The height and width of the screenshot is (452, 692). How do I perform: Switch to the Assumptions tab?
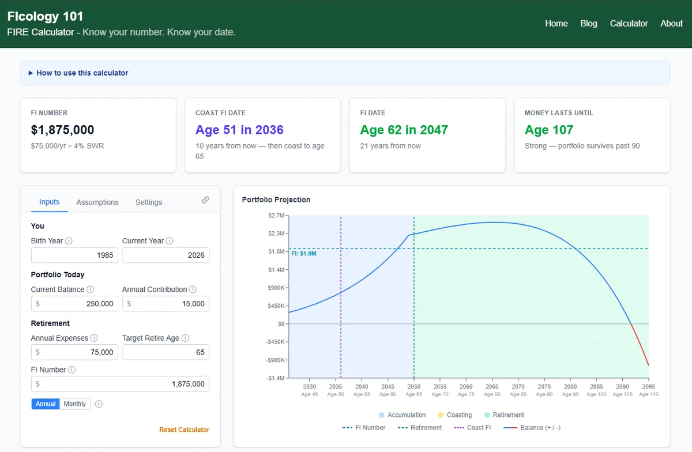(x=97, y=202)
